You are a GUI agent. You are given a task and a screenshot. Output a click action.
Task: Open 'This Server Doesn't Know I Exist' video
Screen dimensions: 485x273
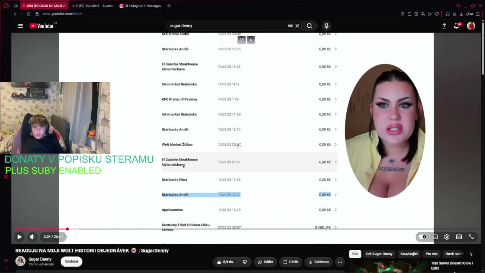click(452, 266)
